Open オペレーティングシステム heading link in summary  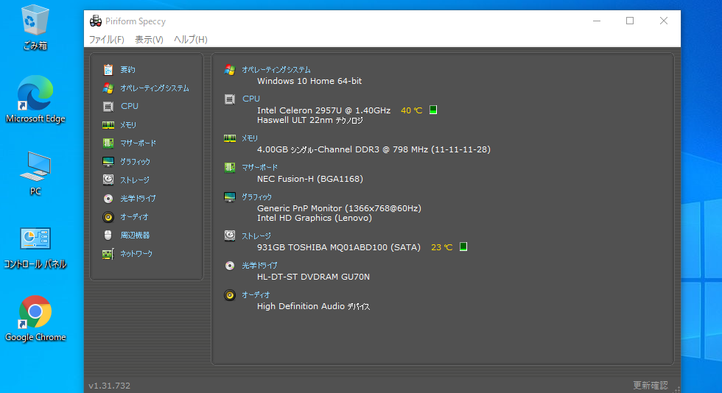click(276, 69)
